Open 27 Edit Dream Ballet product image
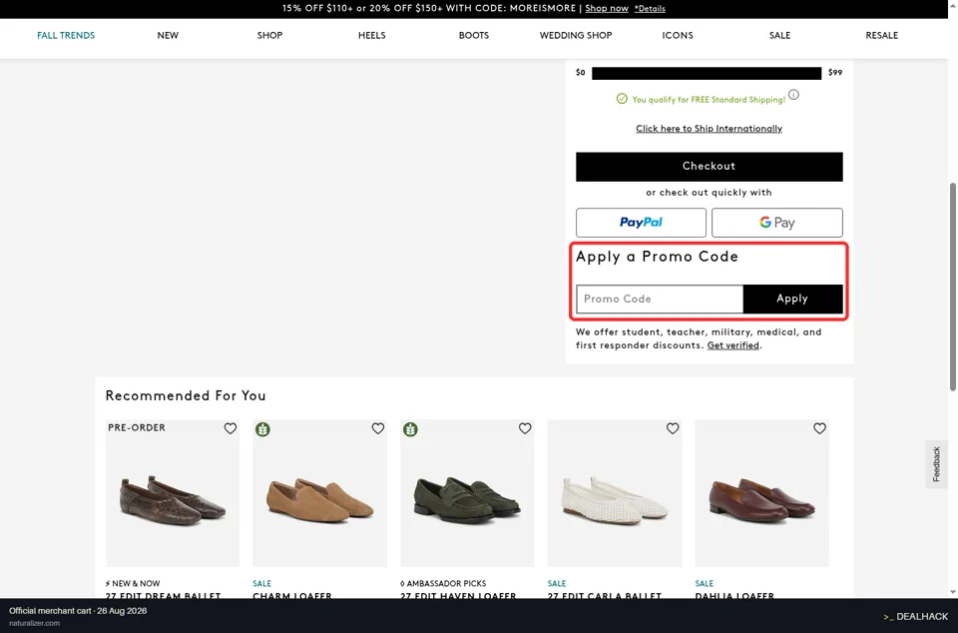The width and height of the screenshot is (958, 633). point(173,493)
